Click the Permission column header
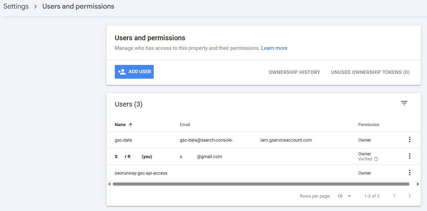This screenshot has height=211, width=427. (x=368, y=125)
